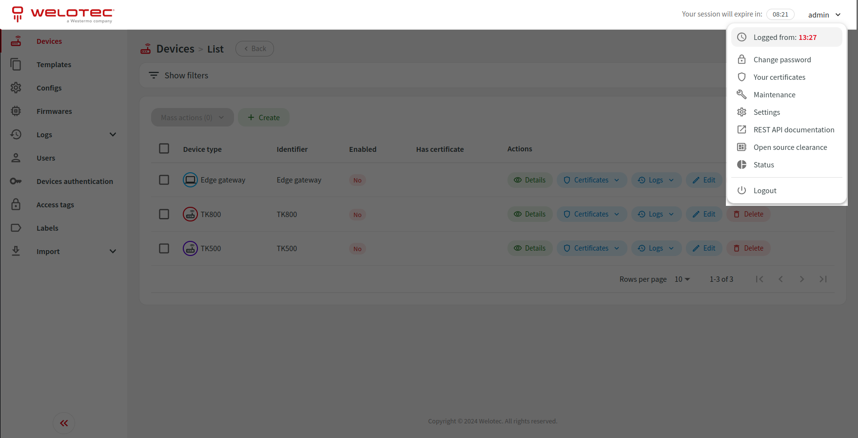Select REST API documentation menu entry
858x438 pixels.
(793, 129)
